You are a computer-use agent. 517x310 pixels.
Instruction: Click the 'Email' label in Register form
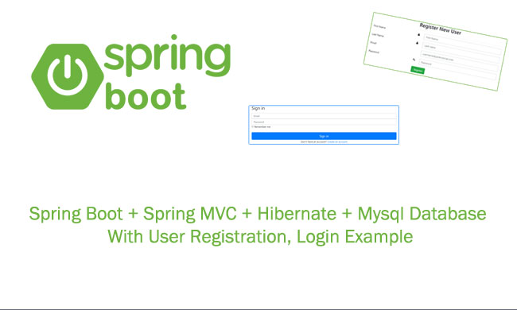[373, 42]
